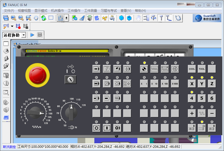The height and width of the screenshot is (151, 224).
Task: Toggle the program protect key switch
Action: (71, 80)
